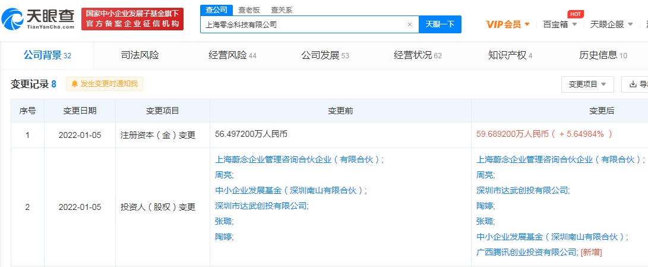
Task: Open 中小企业发展基金 link in 变更后 column
Action: tap(551, 237)
